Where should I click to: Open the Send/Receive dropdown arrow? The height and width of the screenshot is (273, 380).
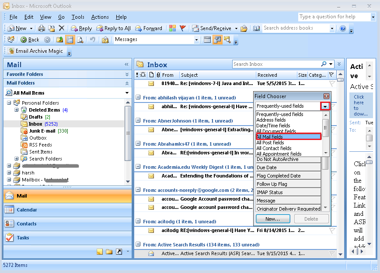pyautogui.click(x=236, y=28)
